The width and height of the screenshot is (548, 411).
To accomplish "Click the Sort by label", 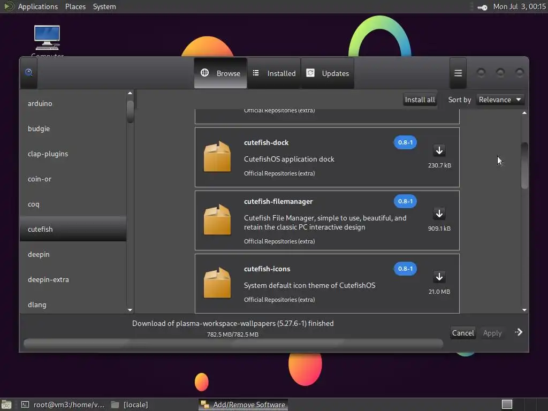I will 460,100.
